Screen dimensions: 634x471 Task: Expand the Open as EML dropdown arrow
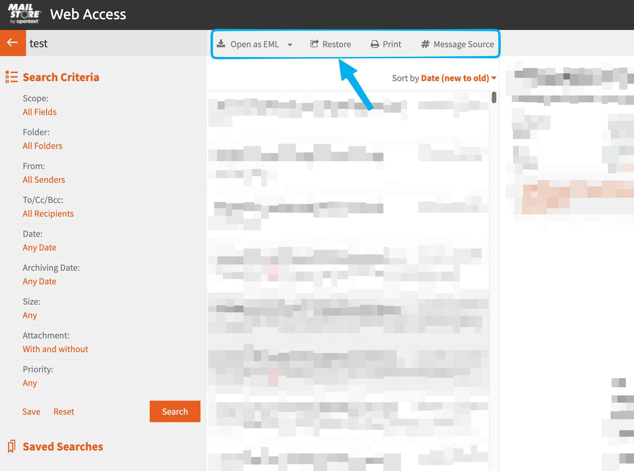click(x=290, y=45)
